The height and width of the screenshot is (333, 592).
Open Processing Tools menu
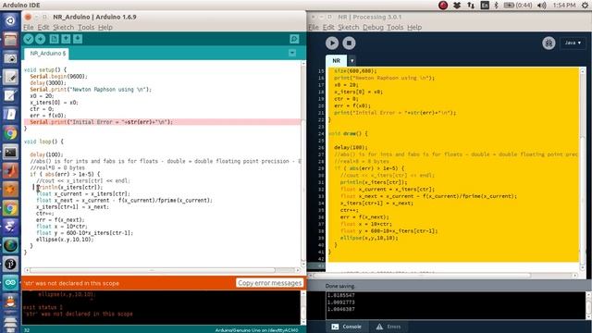pos(395,27)
